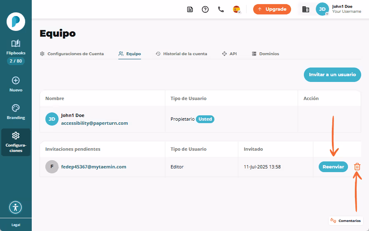
Task: Open the company building icon
Action: point(306,9)
